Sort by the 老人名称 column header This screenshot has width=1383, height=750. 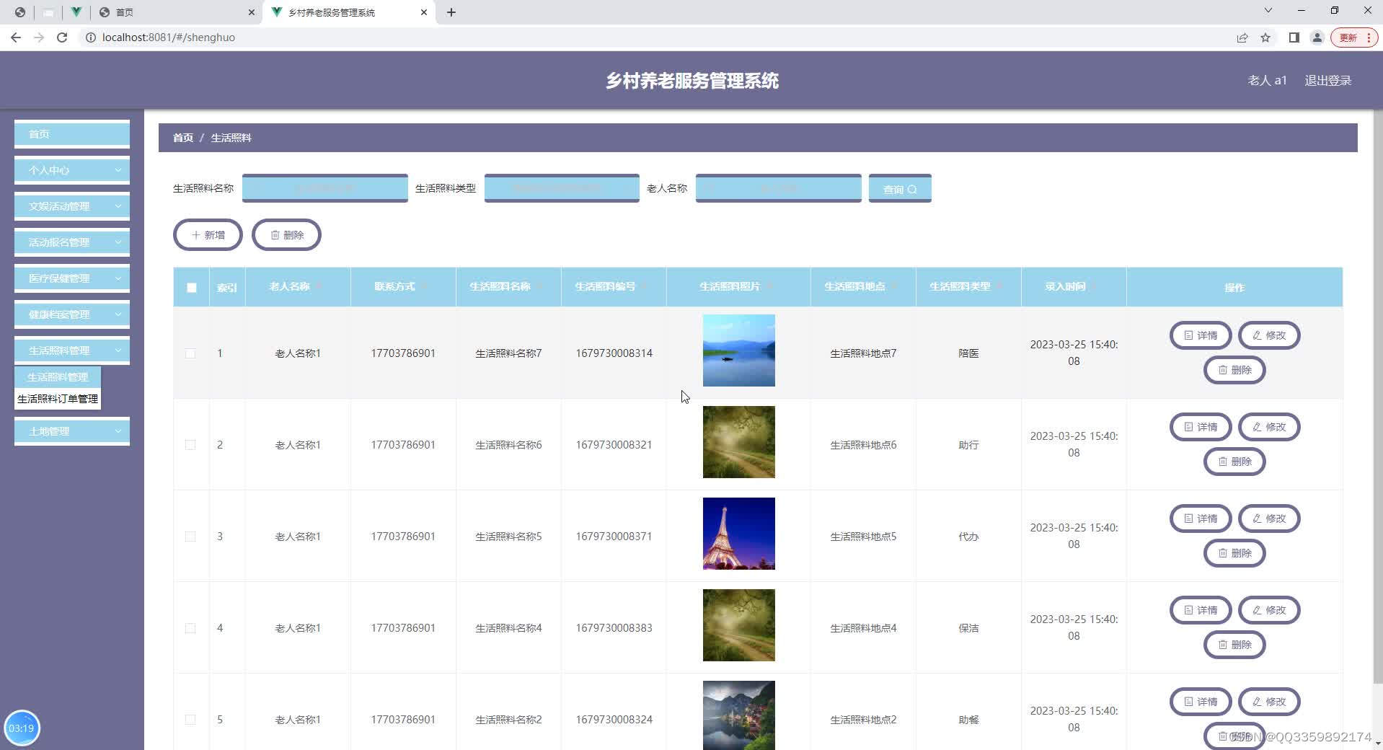click(x=297, y=287)
